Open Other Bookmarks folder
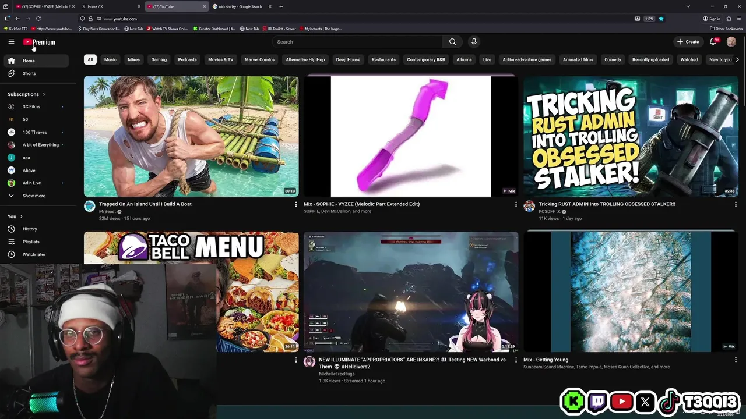The width and height of the screenshot is (746, 419). [x=726, y=29]
